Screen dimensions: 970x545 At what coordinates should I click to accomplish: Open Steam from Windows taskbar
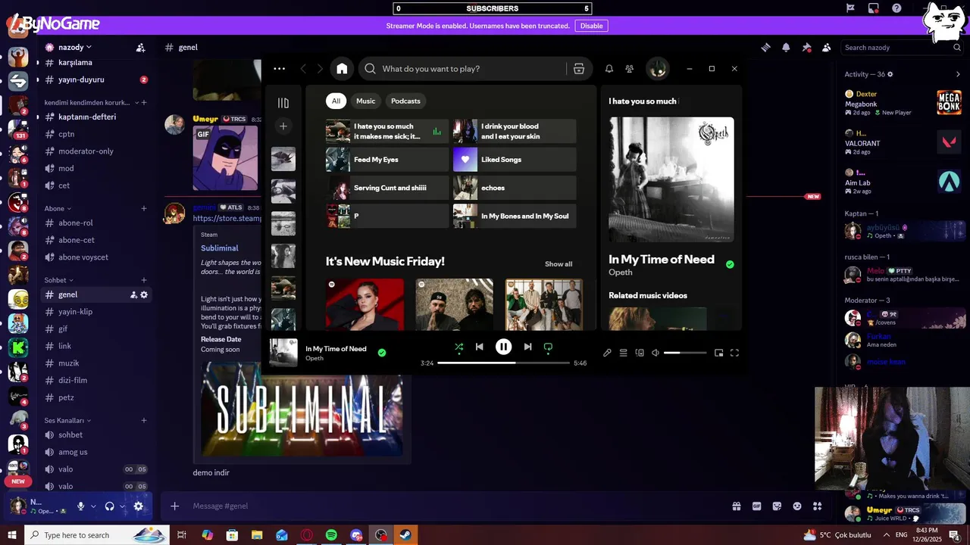click(406, 535)
